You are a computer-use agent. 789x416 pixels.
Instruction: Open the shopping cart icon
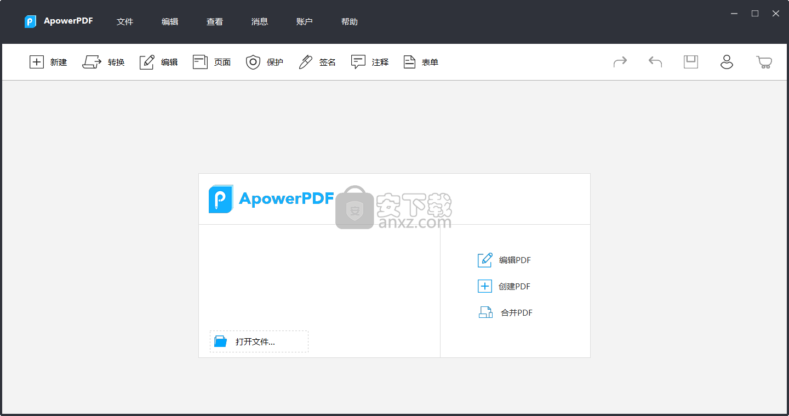[x=764, y=62]
